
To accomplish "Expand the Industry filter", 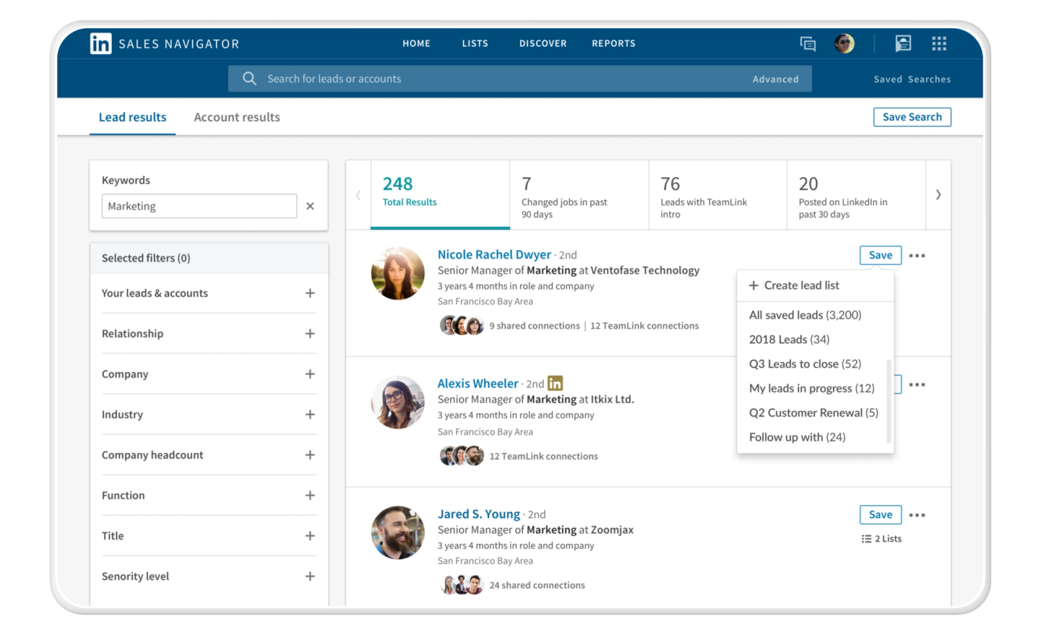I will point(310,414).
